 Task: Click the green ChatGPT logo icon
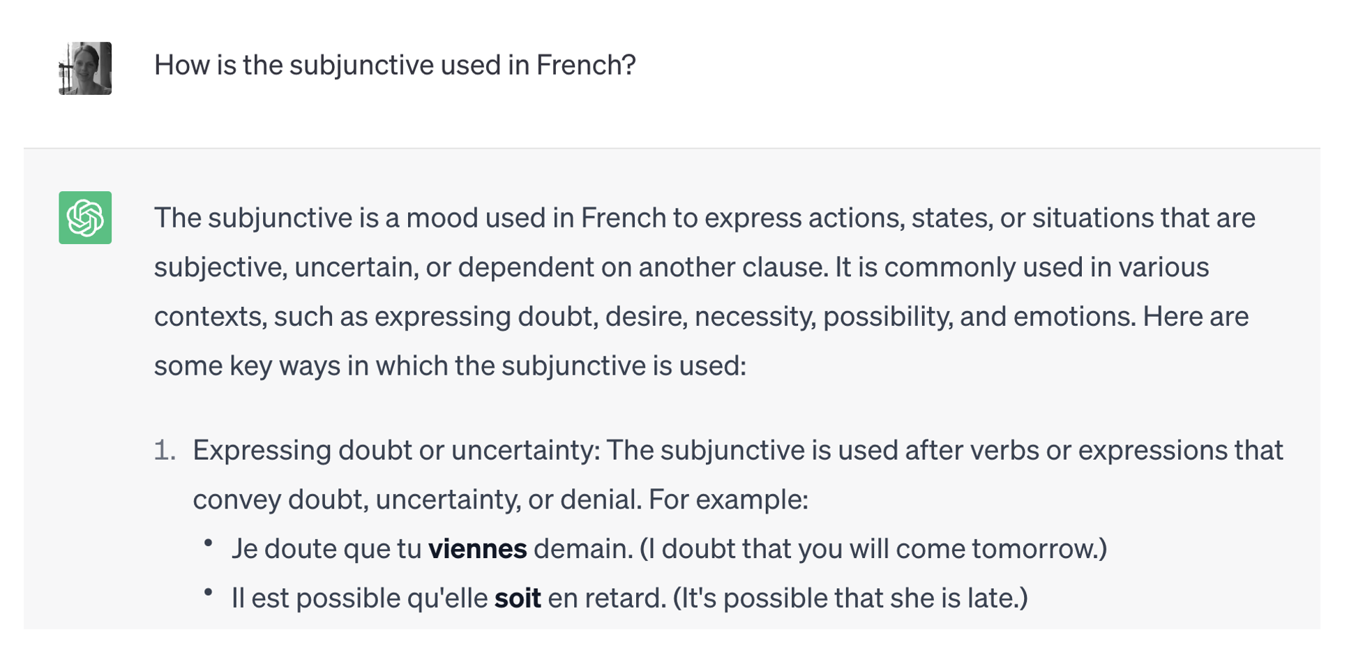coord(85,218)
